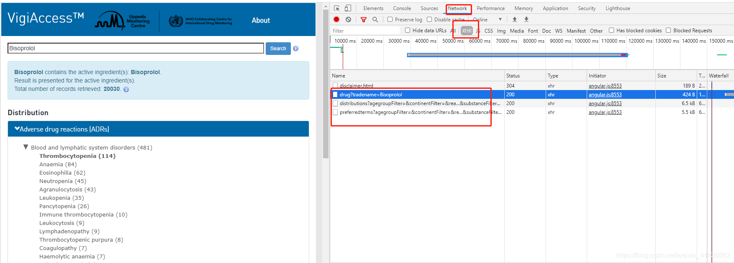Sort requests by the Name column
The height and width of the screenshot is (263, 734).
417,76
